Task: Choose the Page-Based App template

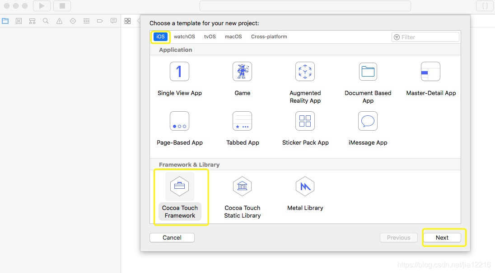Action: tap(179, 128)
